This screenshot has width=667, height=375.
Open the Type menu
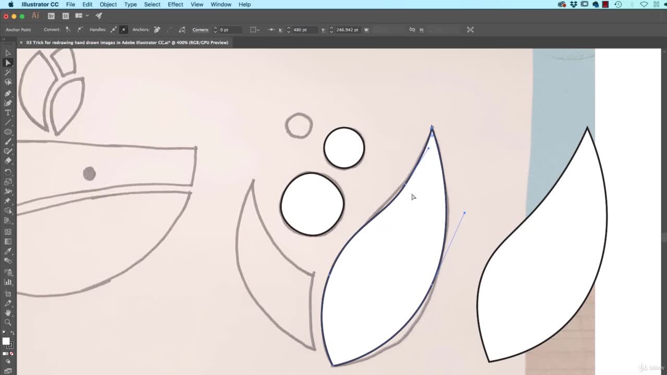click(130, 4)
